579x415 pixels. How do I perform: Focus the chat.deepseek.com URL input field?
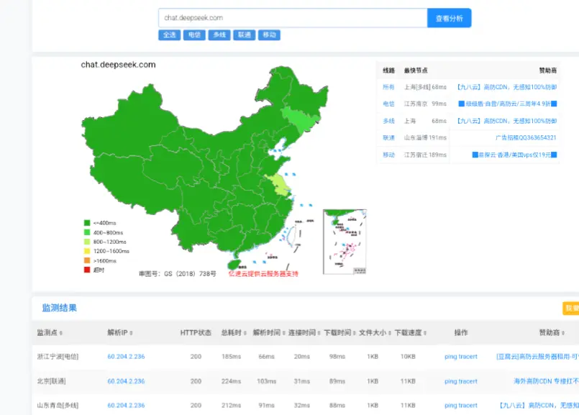[x=293, y=18]
